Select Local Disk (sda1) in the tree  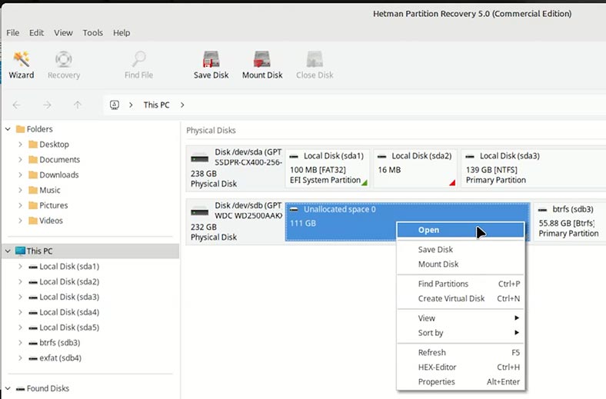[x=69, y=267]
